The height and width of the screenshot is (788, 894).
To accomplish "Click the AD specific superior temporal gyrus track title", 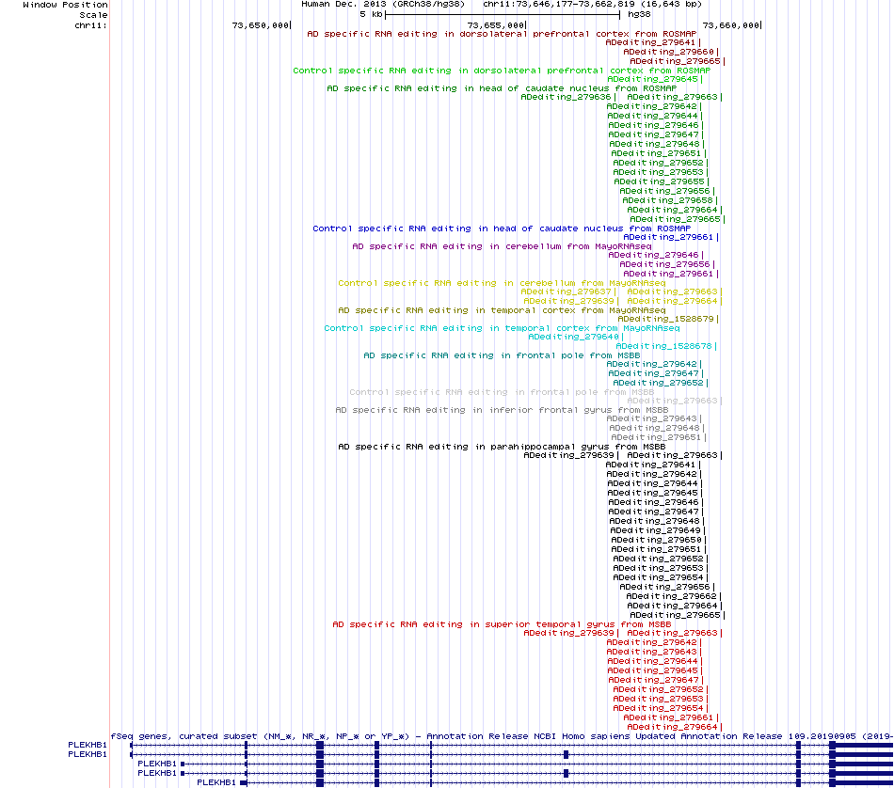I will 502,624.
